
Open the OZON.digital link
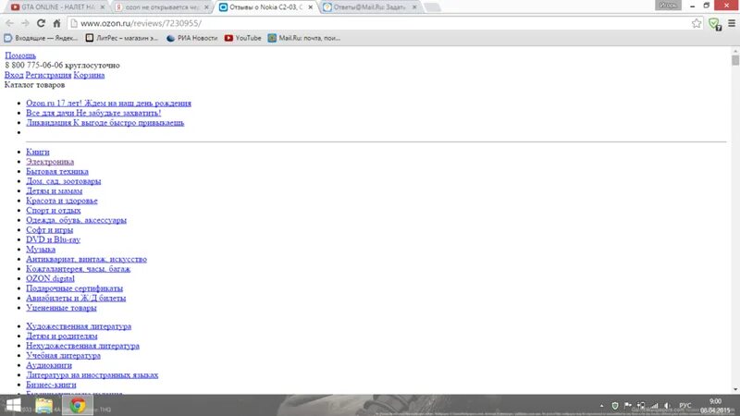pos(51,279)
